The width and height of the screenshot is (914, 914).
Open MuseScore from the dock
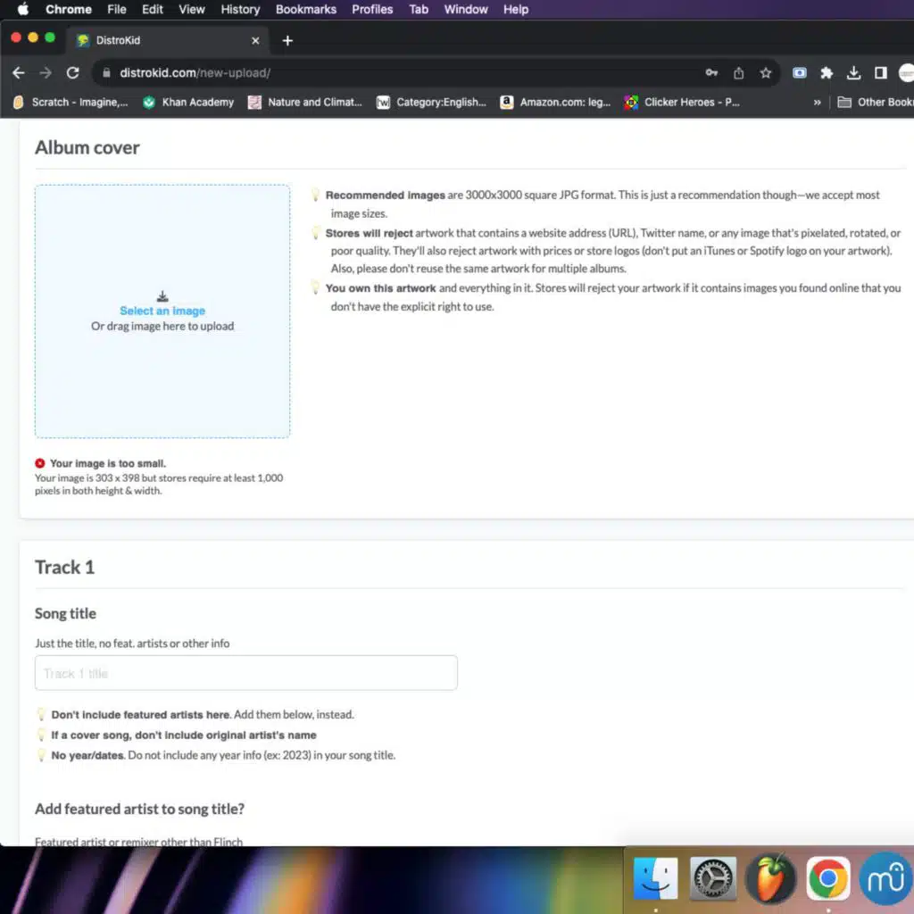pos(885,878)
